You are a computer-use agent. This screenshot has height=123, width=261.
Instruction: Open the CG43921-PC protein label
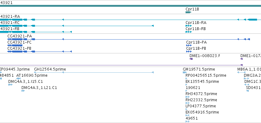19,42
